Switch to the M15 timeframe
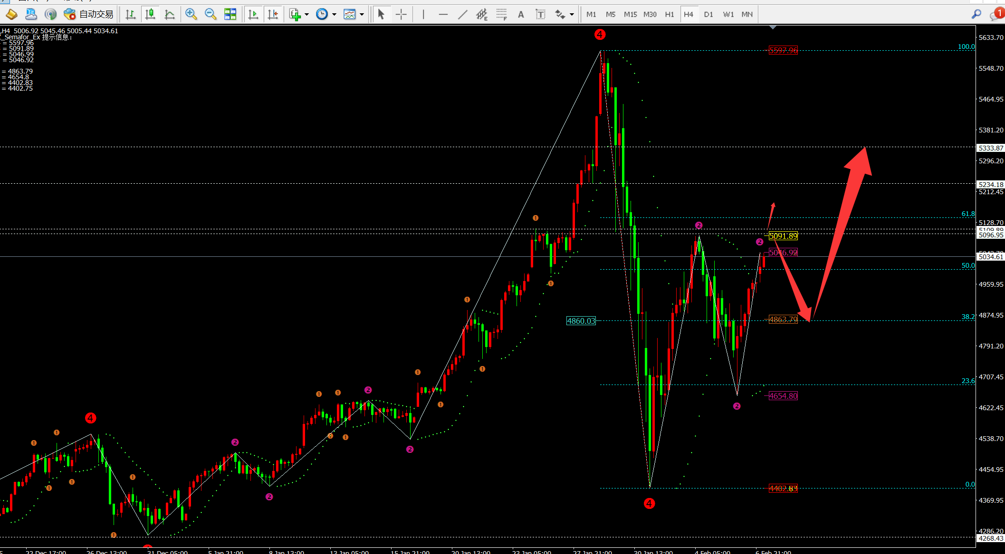The width and height of the screenshot is (1005, 554). (x=630, y=14)
